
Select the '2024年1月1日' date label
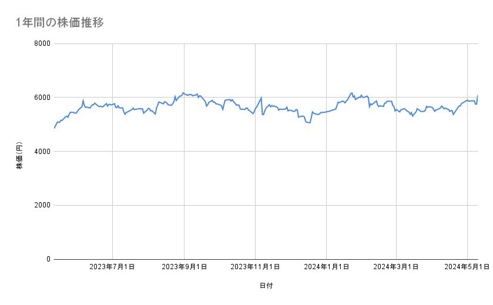326,267
